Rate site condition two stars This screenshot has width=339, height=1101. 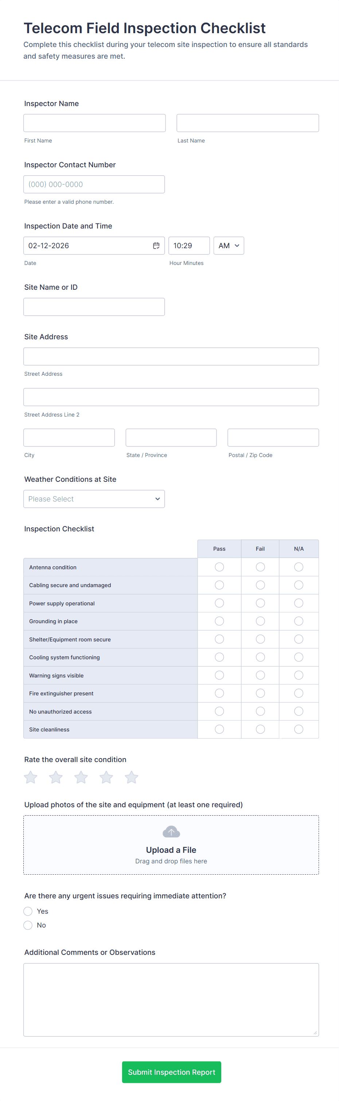click(x=55, y=777)
